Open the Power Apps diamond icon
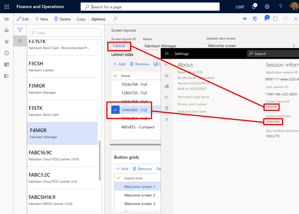Image resolution: width=299 pixels, height=214 pixels. [245, 19]
